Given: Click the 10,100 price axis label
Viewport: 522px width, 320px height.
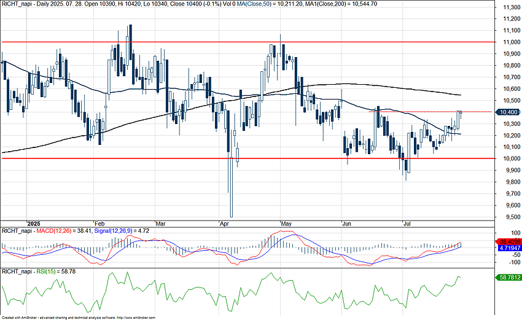Looking at the screenshot, I should 512,147.
